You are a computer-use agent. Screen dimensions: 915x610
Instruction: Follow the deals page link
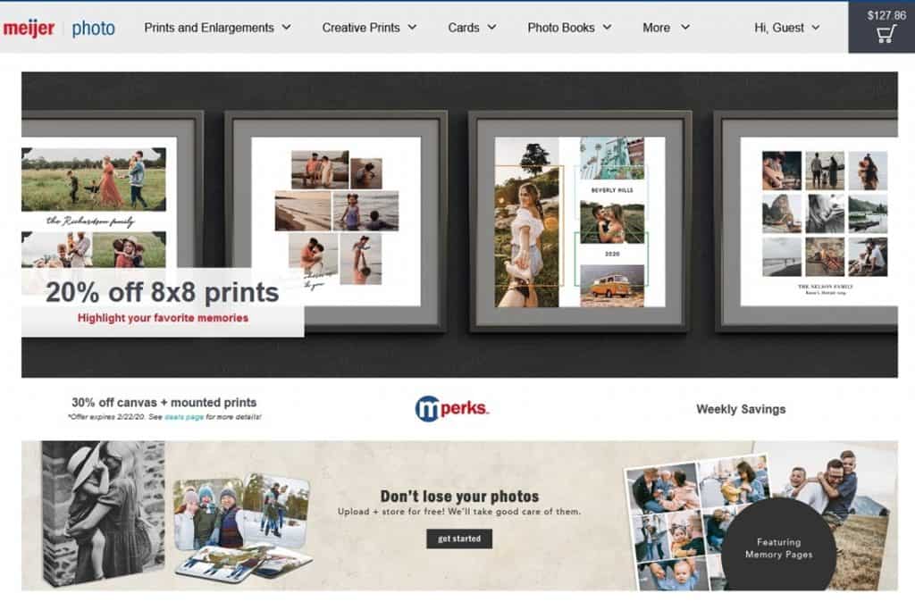[x=184, y=417]
